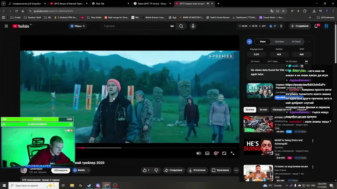Open YouTube notifications bell
This screenshot has height=189, width=337.
[316, 26]
